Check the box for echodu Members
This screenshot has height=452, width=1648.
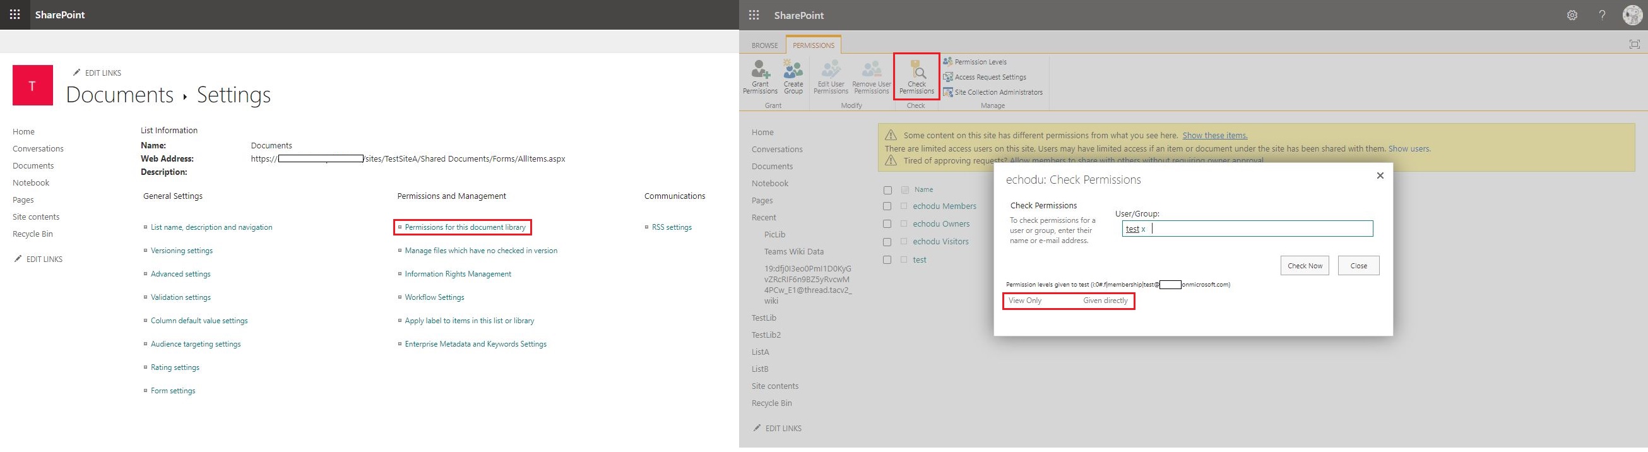[x=887, y=206]
